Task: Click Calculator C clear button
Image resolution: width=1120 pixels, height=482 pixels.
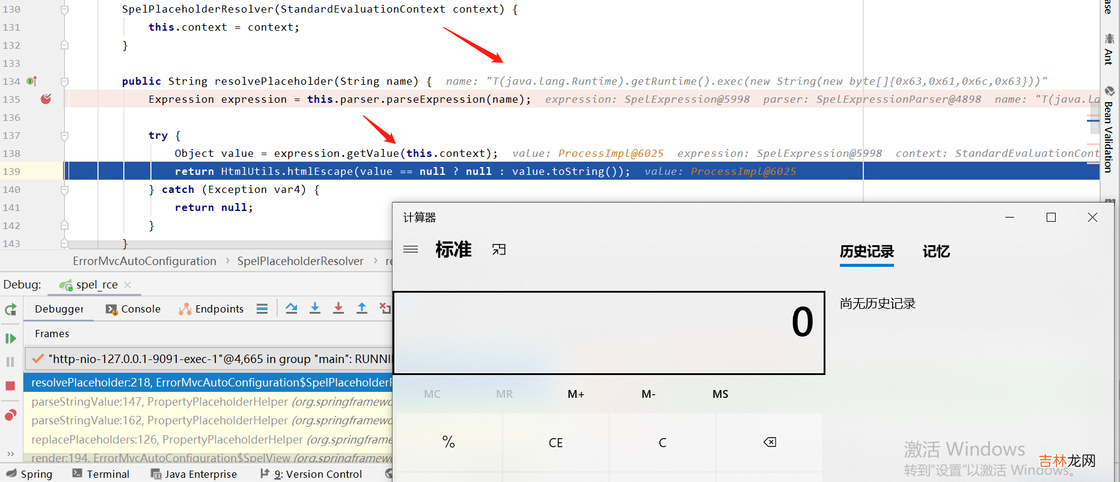Action: [663, 442]
